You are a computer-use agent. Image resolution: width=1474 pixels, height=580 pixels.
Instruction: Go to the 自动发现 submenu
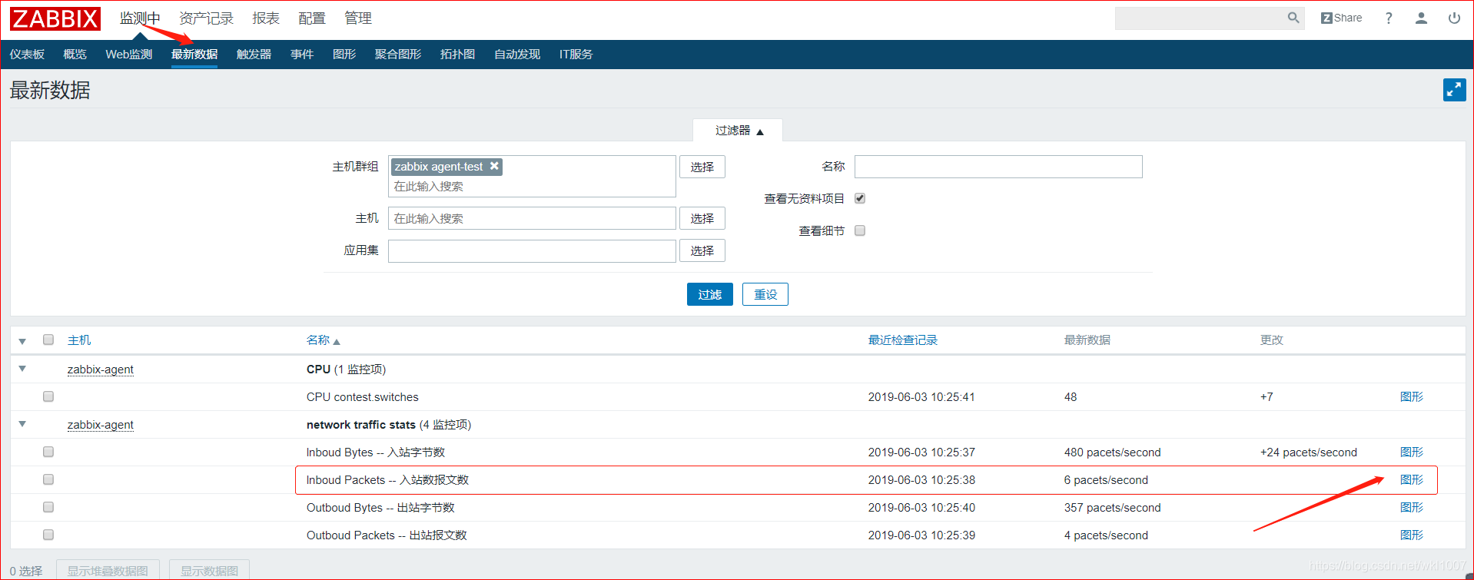(517, 55)
